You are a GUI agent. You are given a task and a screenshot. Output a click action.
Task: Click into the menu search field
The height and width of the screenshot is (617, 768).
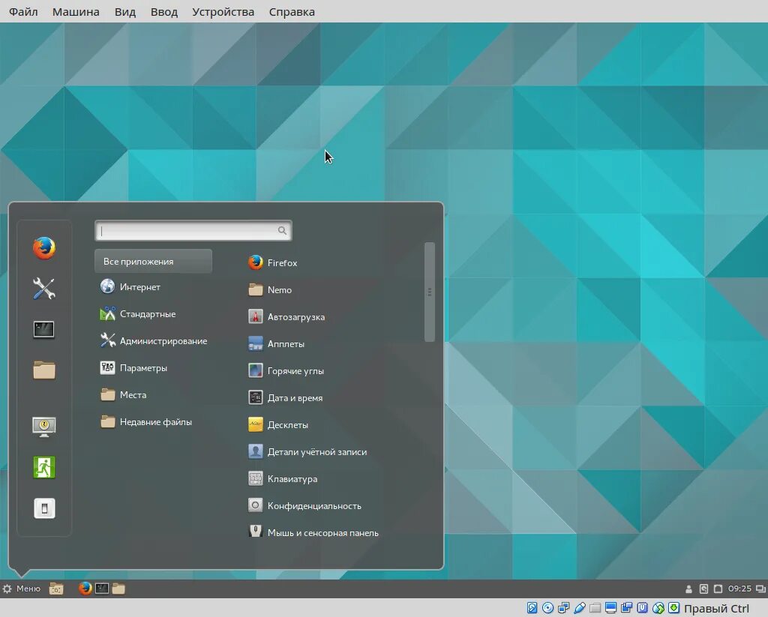tap(193, 231)
